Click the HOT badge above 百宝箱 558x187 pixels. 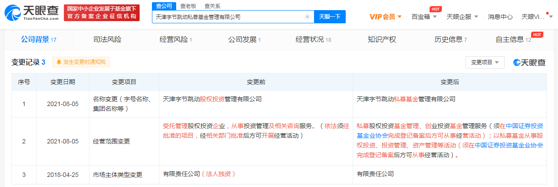pos(435,8)
